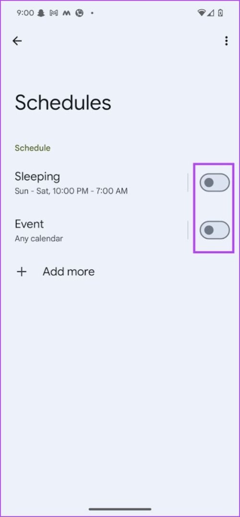Enable the Sleeping schedule toggle
The image size is (240, 517).
coord(215,182)
